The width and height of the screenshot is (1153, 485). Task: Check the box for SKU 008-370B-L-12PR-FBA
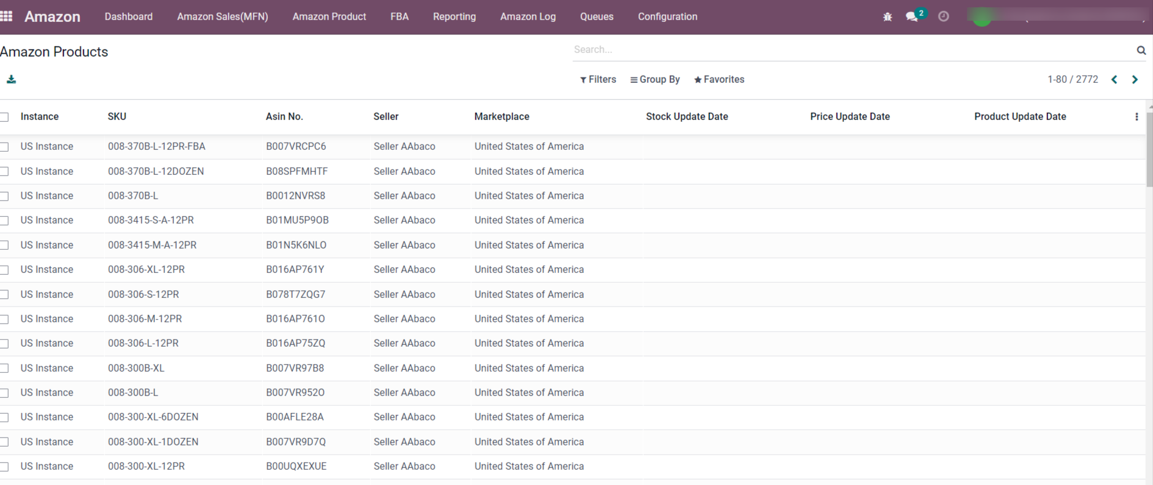[x=5, y=147]
